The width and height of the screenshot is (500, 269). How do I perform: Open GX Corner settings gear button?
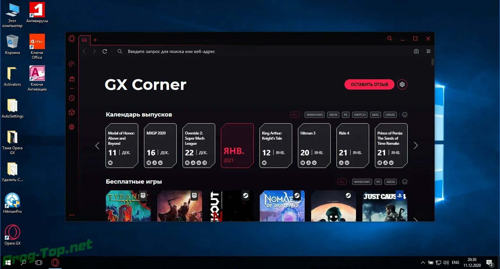(402, 84)
